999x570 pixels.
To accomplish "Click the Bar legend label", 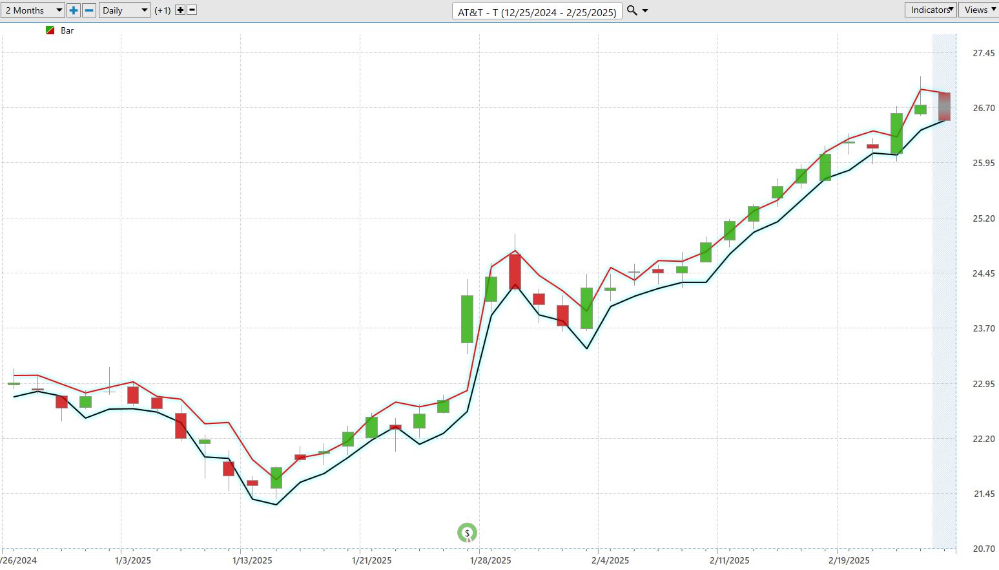I will pos(67,30).
